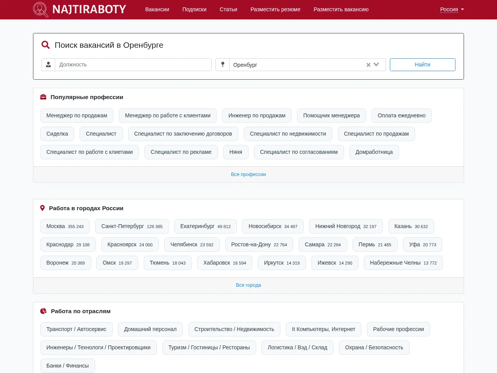The image size is (497, 373).
Task: Open the Помощник менеджера profession
Action: [332, 115]
